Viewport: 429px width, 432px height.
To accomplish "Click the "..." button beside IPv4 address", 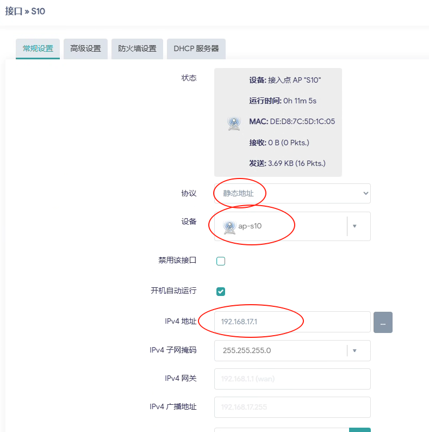I will point(383,322).
